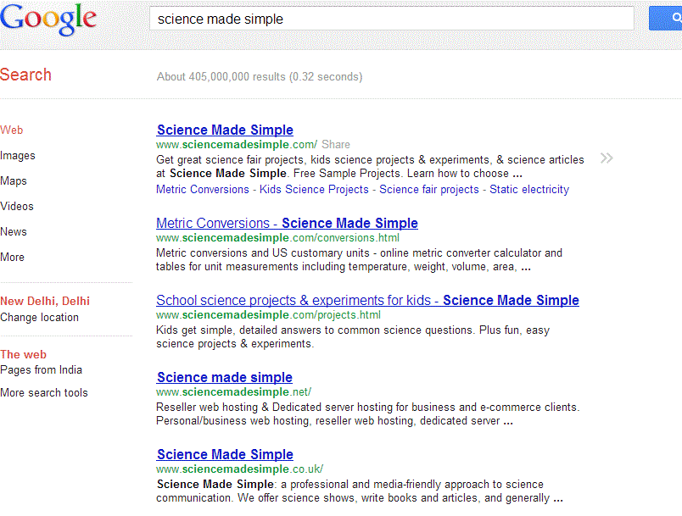Click the Google logo

click(48, 19)
